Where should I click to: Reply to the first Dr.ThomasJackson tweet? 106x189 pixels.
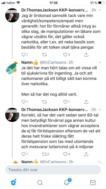24,55
